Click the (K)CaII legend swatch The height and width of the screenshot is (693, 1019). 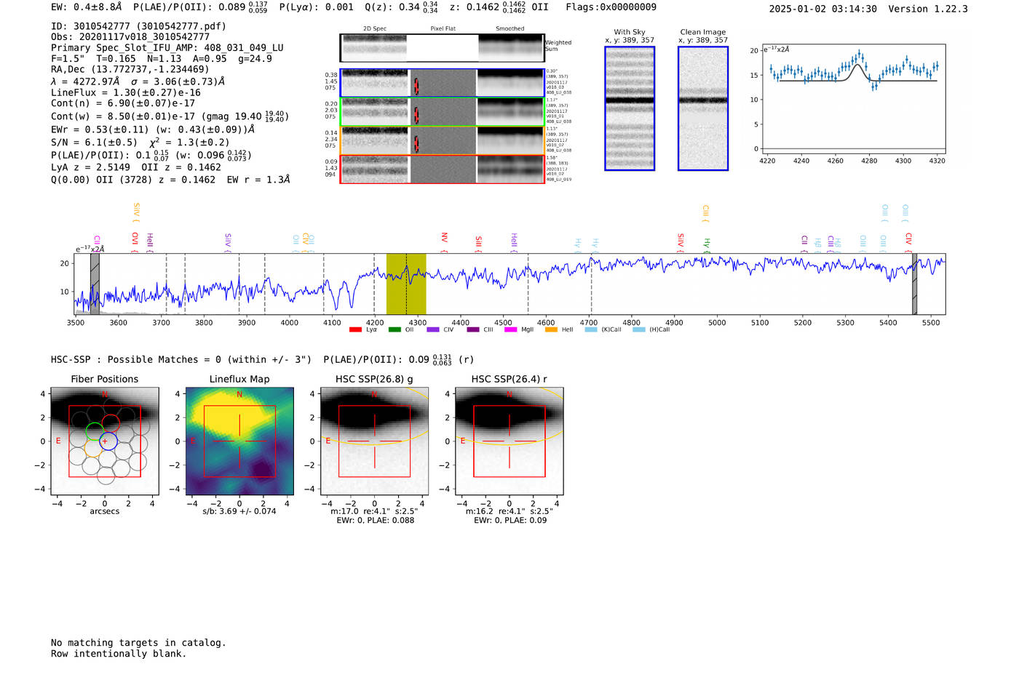591,330
